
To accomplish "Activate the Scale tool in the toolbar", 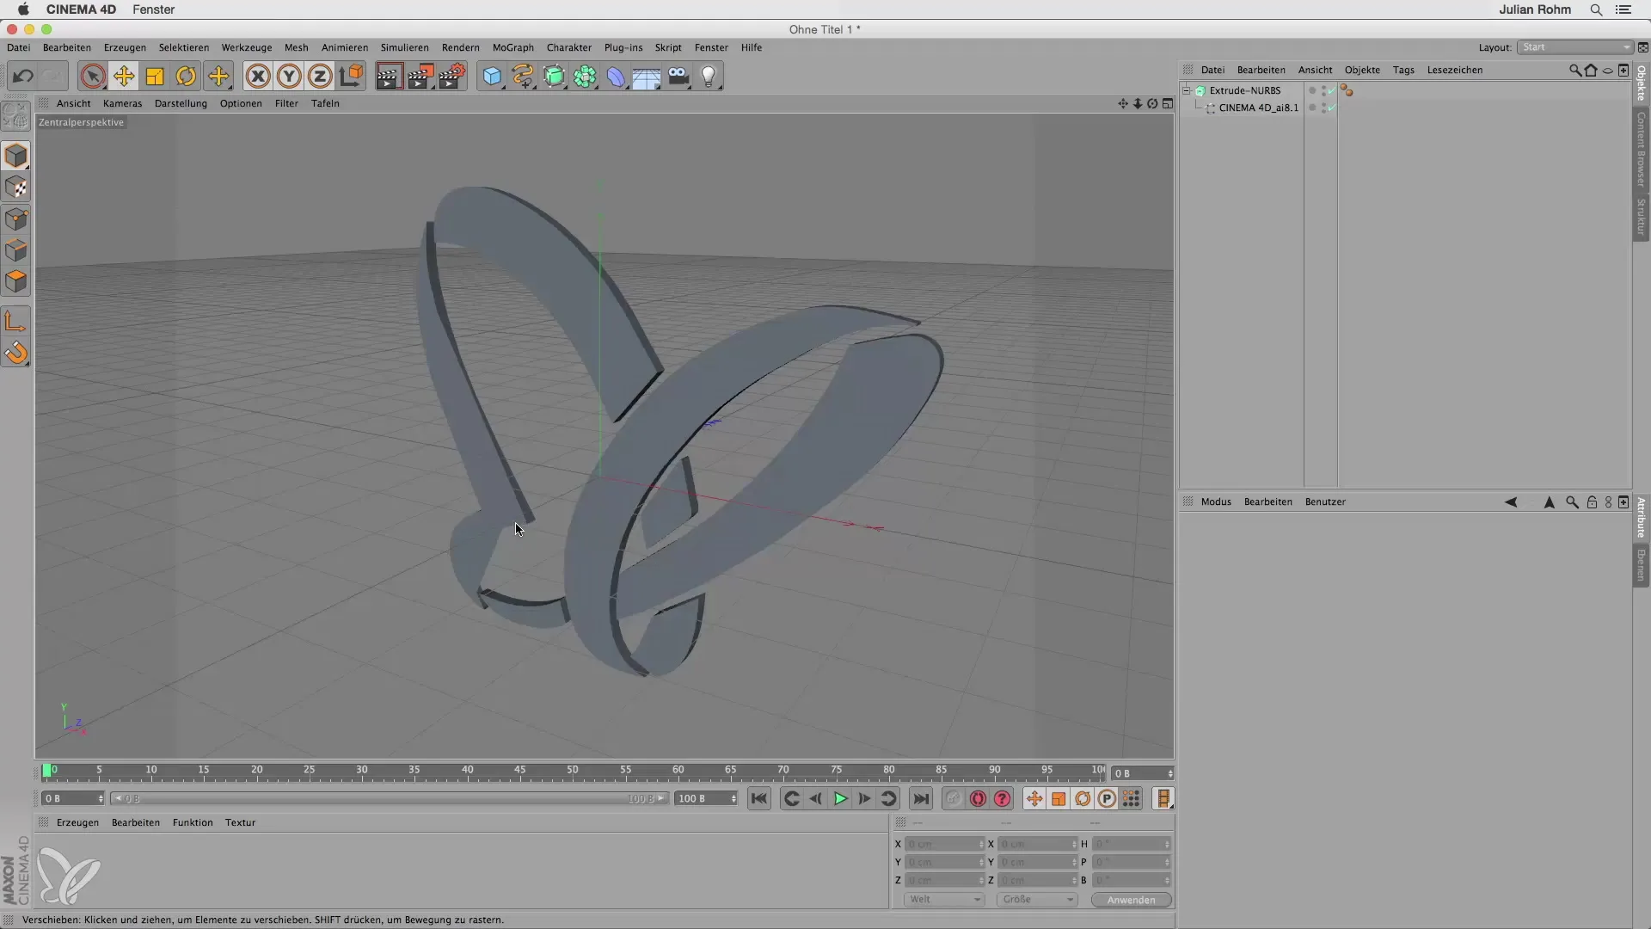I will (155, 76).
